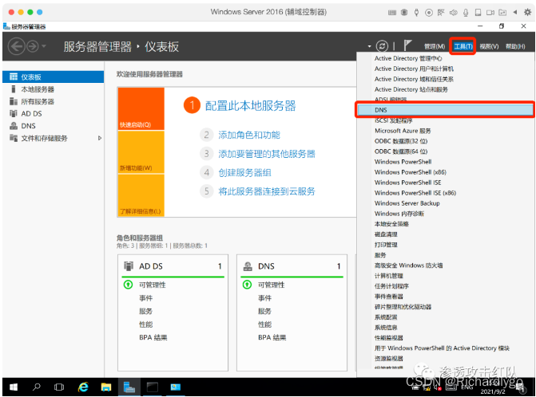Image resolution: width=536 pixels, height=397 pixels.
Task: Open navigation history dropdown beside Forward arrow
Action: pos(44,46)
